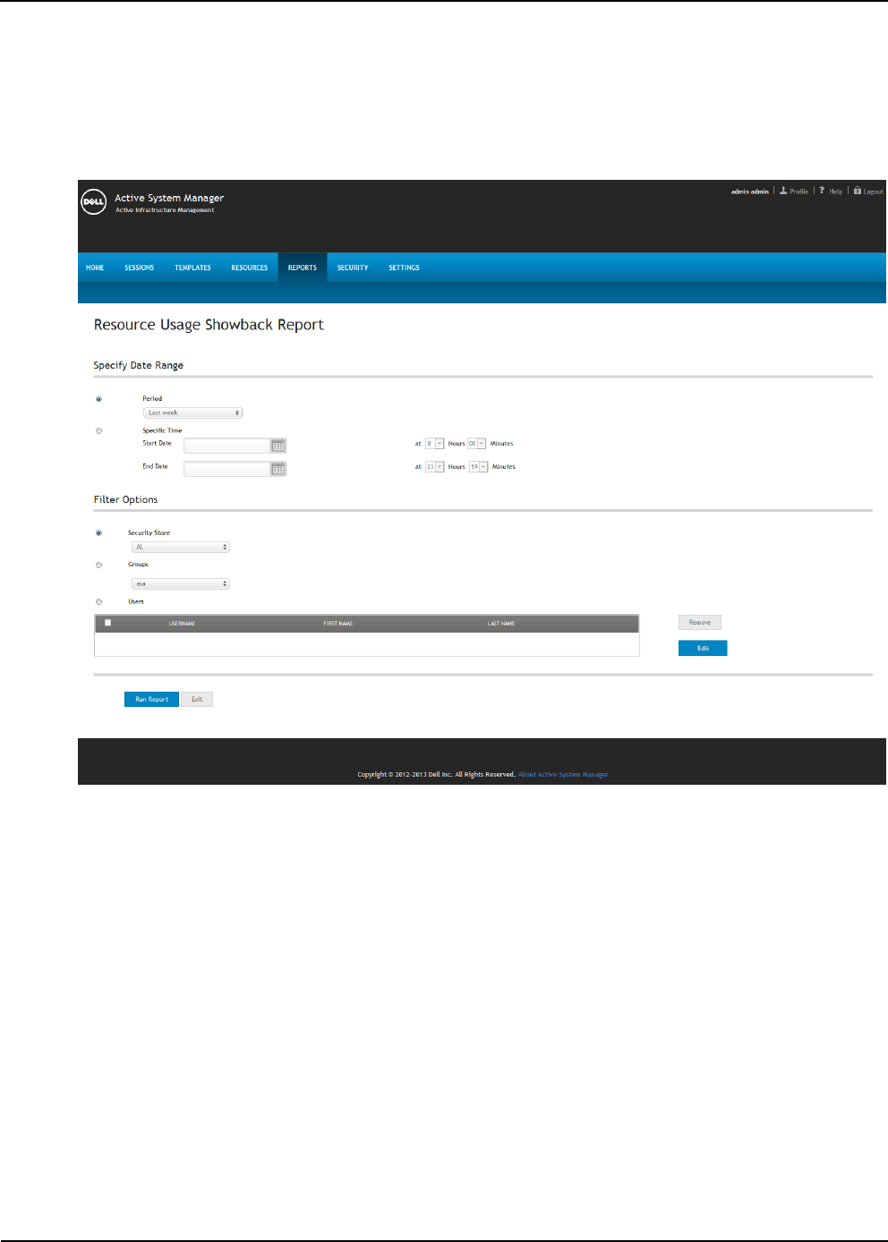Open the RESOURCES tab
The height and width of the screenshot is (1242, 888).
[250, 268]
